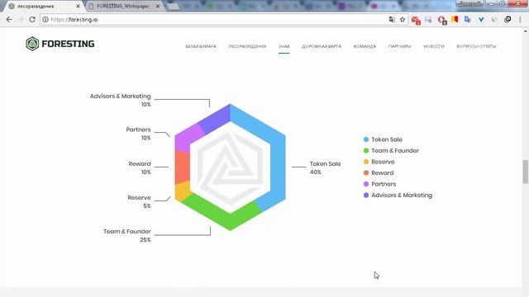Click the vertical scrollbar thumb

(x=526, y=172)
